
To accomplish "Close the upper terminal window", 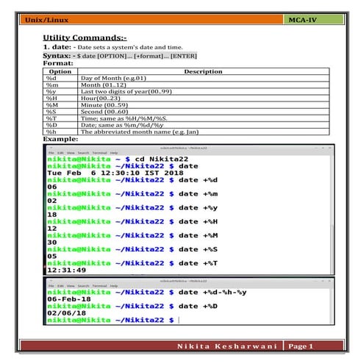I will tap(329, 148).
